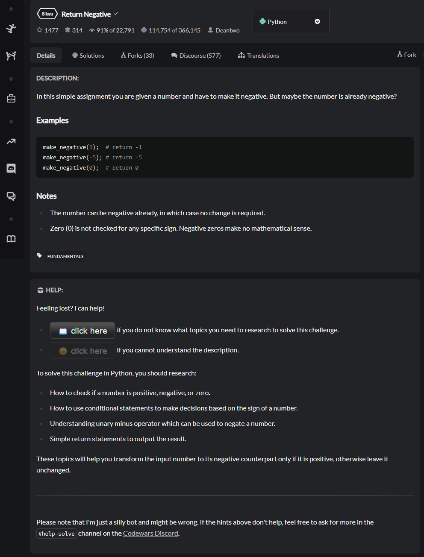
Task: View the Translations tab
Action: click(258, 55)
